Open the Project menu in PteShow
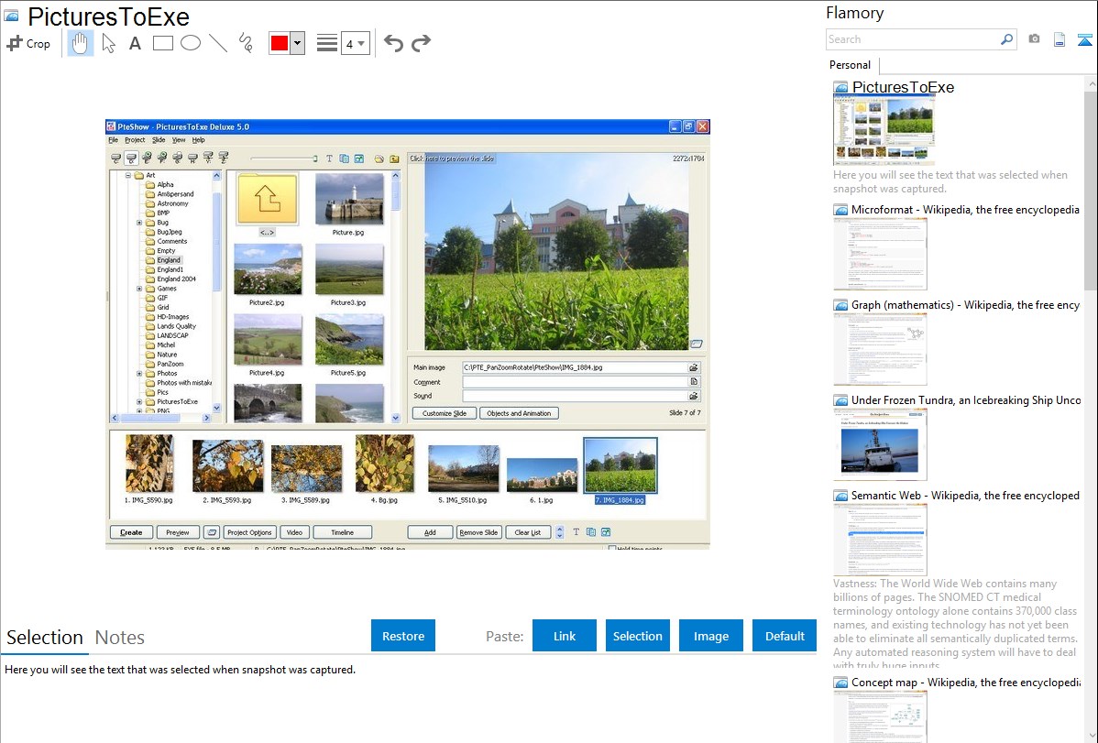The image size is (1098, 743). click(x=135, y=140)
